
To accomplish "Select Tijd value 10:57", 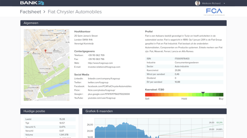I will (x=62, y=123).
